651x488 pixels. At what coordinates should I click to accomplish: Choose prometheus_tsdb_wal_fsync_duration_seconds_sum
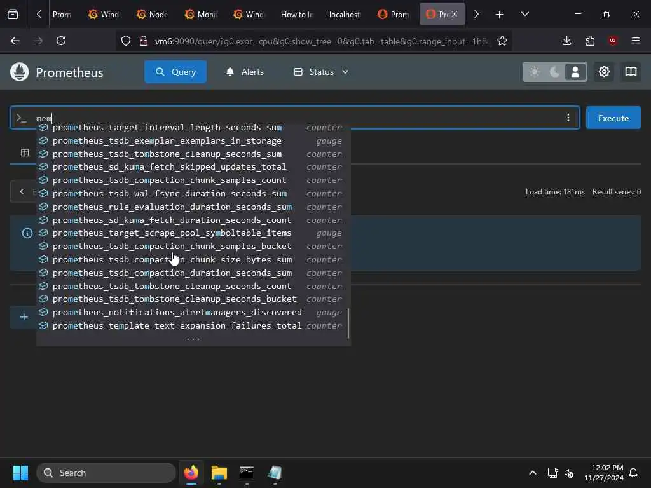click(x=193, y=193)
